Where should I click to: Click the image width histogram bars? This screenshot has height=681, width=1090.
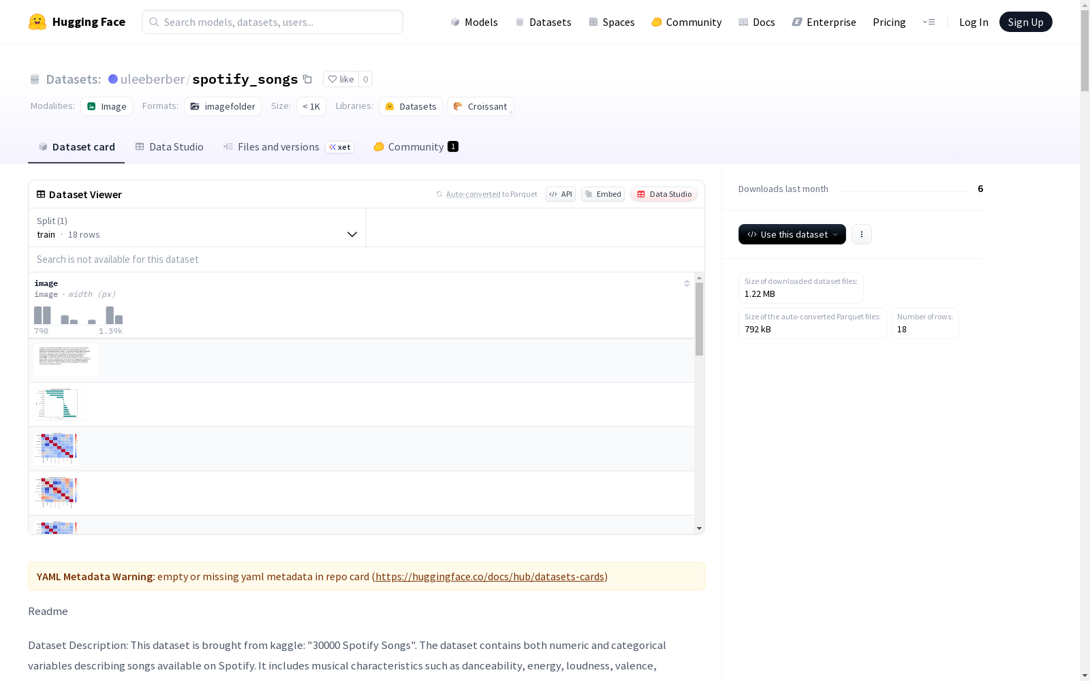(x=78, y=315)
